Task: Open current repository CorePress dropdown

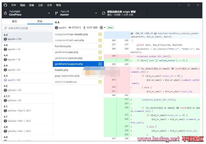Action: [x=27, y=13]
